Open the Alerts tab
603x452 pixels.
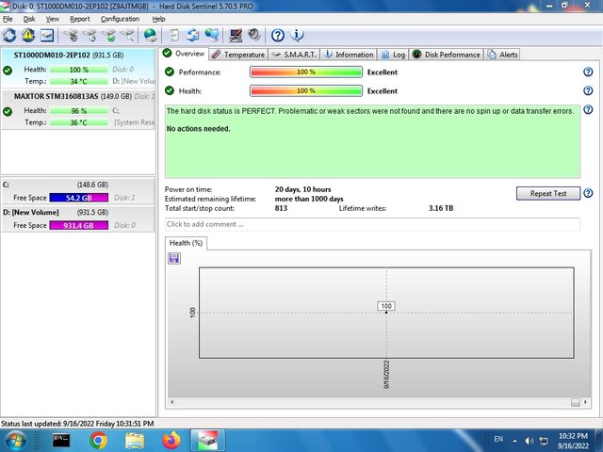pyautogui.click(x=502, y=55)
